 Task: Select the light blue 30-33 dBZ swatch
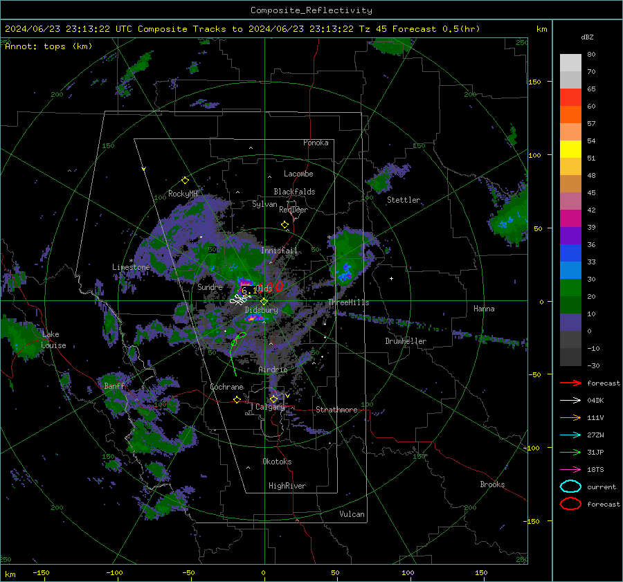[x=570, y=271]
